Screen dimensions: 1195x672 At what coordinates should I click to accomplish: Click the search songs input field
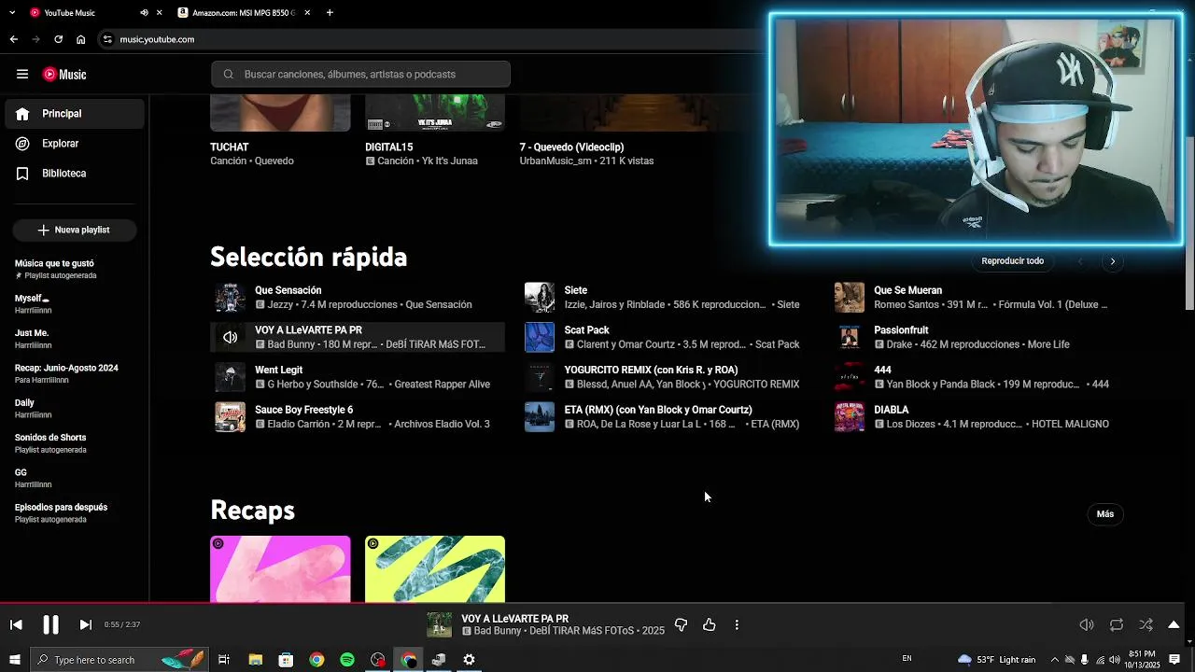tap(360, 75)
